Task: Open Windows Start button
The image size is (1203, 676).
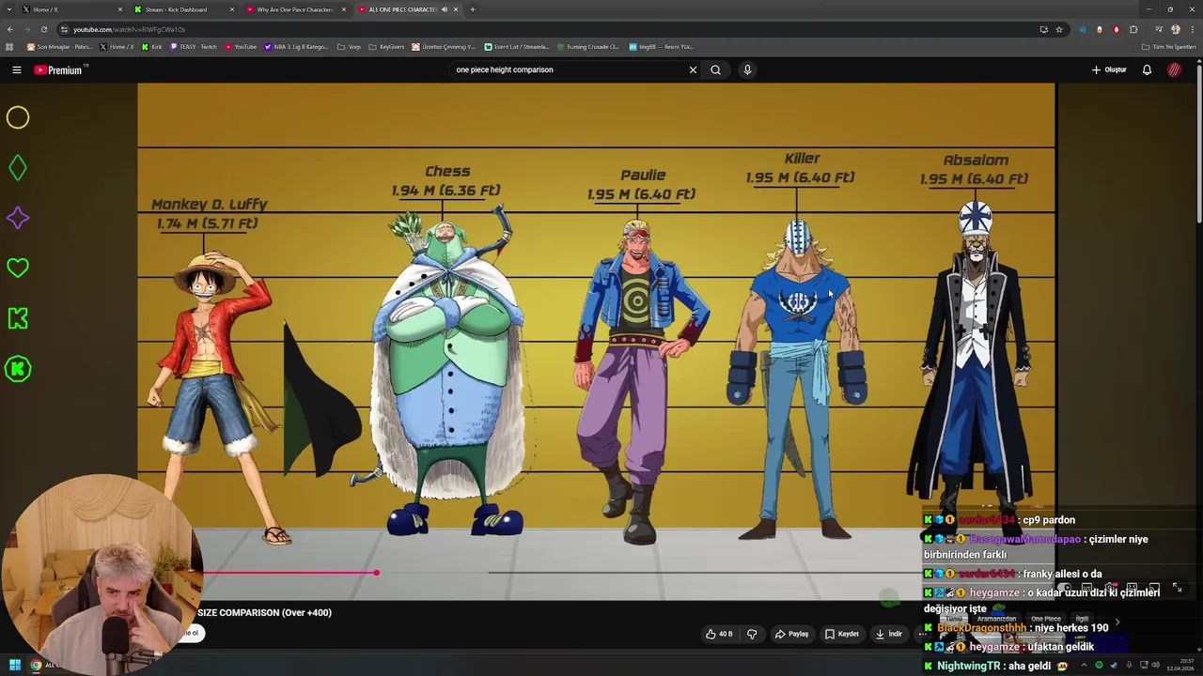Action: click(15, 665)
